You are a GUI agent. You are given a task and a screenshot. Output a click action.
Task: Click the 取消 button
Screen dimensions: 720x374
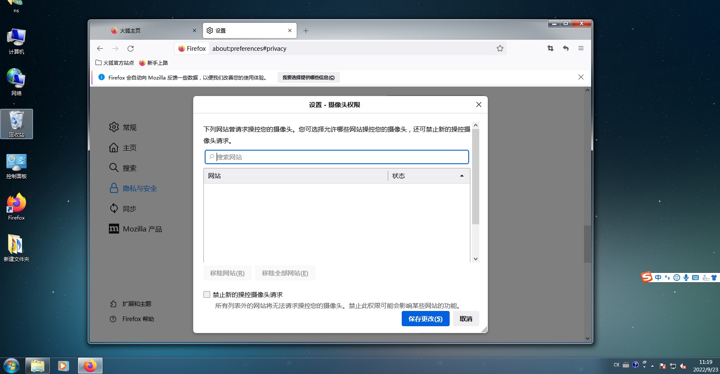tap(466, 319)
